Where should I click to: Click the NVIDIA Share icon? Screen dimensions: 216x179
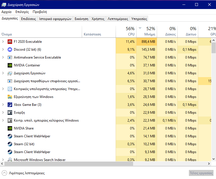coord(10,128)
